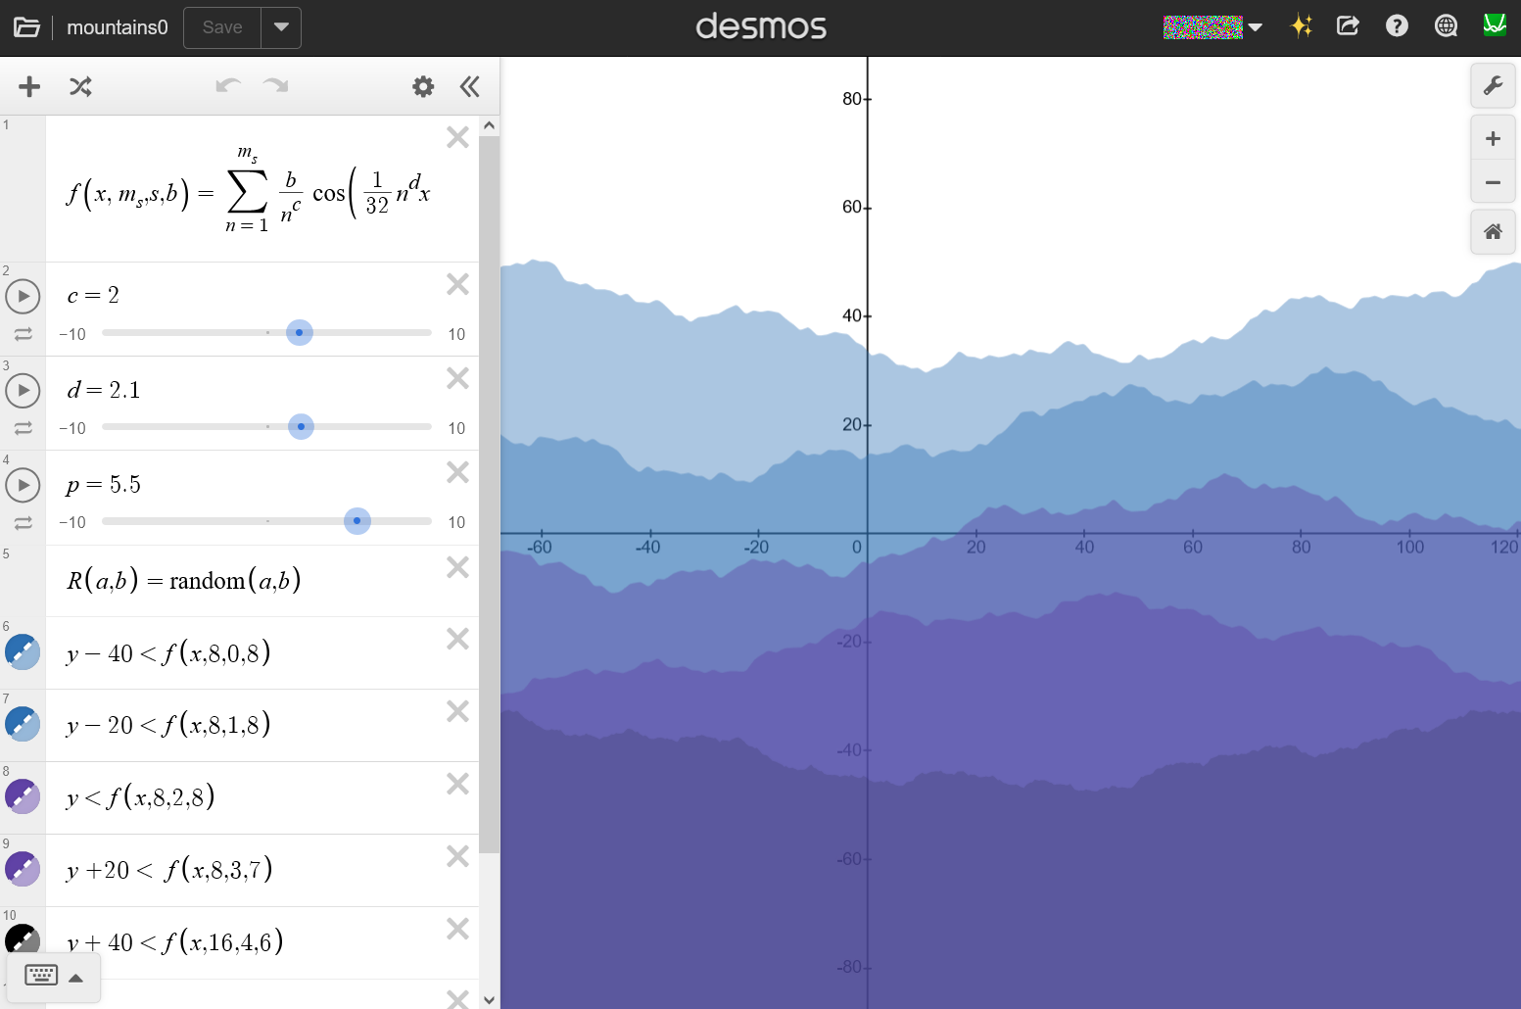Reset graph to default home viewport
The height and width of the screenshot is (1009, 1521).
[1493, 232]
